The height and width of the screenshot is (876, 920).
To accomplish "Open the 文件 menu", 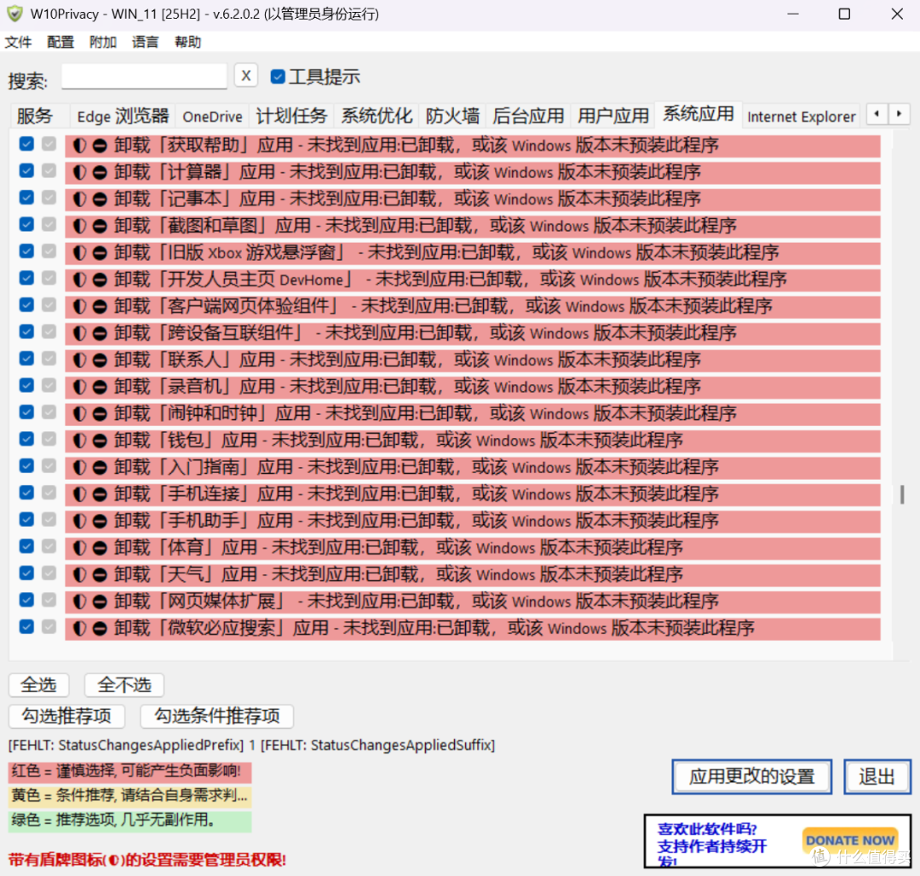I will tap(18, 43).
